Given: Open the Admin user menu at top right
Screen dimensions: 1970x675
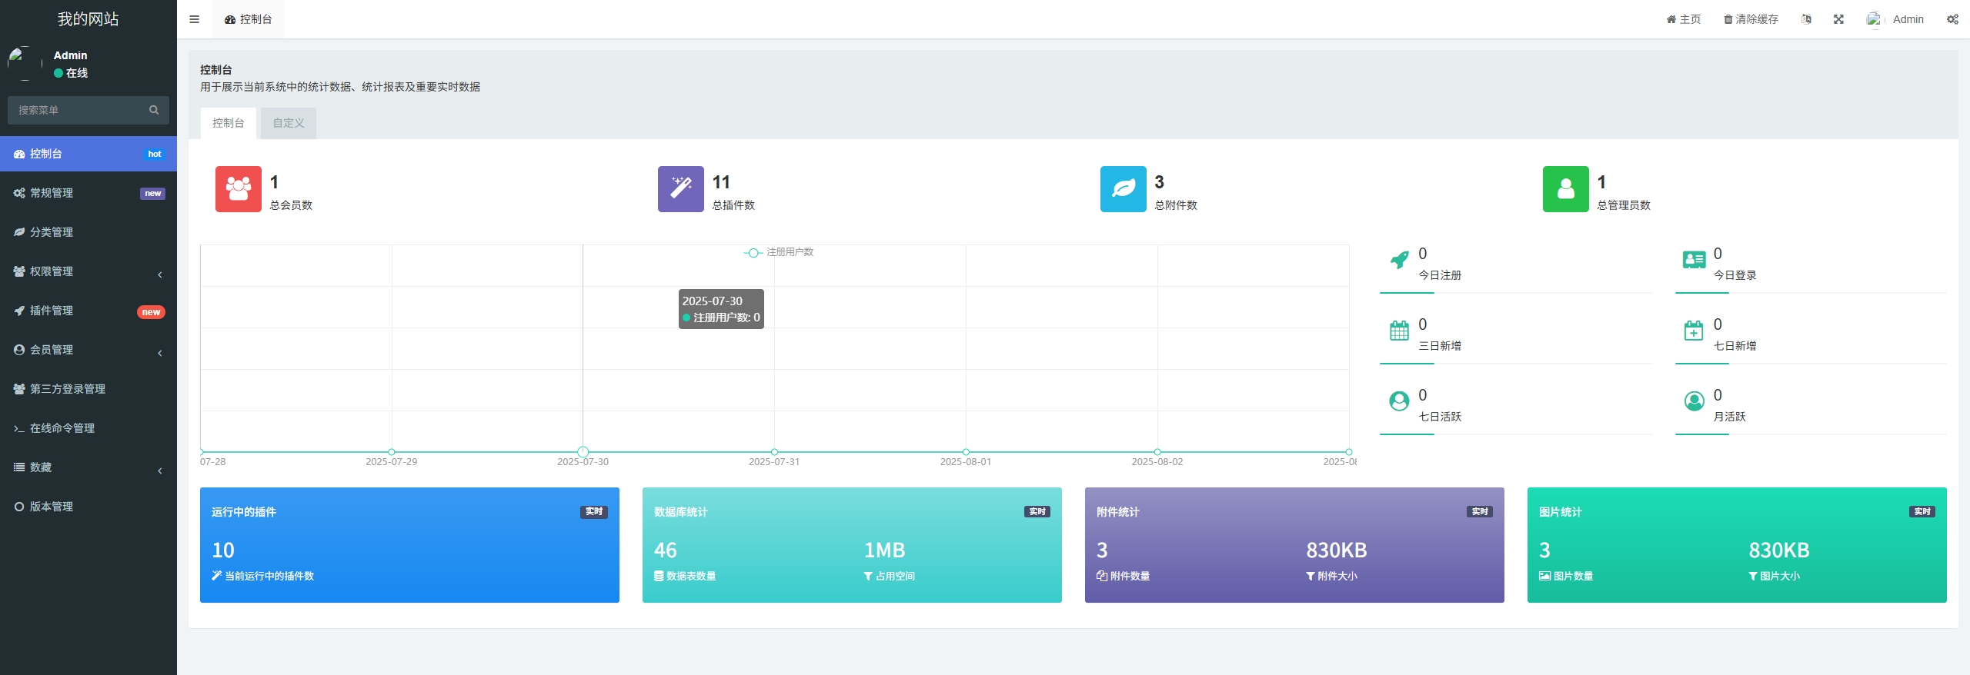Looking at the screenshot, I should click(1896, 19).
